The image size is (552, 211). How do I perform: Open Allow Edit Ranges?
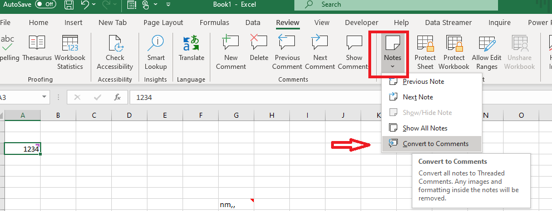[x=487, y=52]
